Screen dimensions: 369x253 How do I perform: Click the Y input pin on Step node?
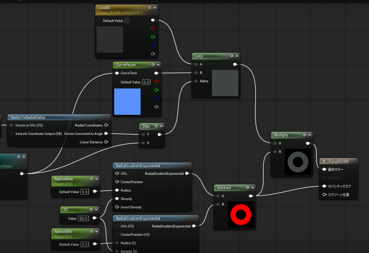click(143, 134)
